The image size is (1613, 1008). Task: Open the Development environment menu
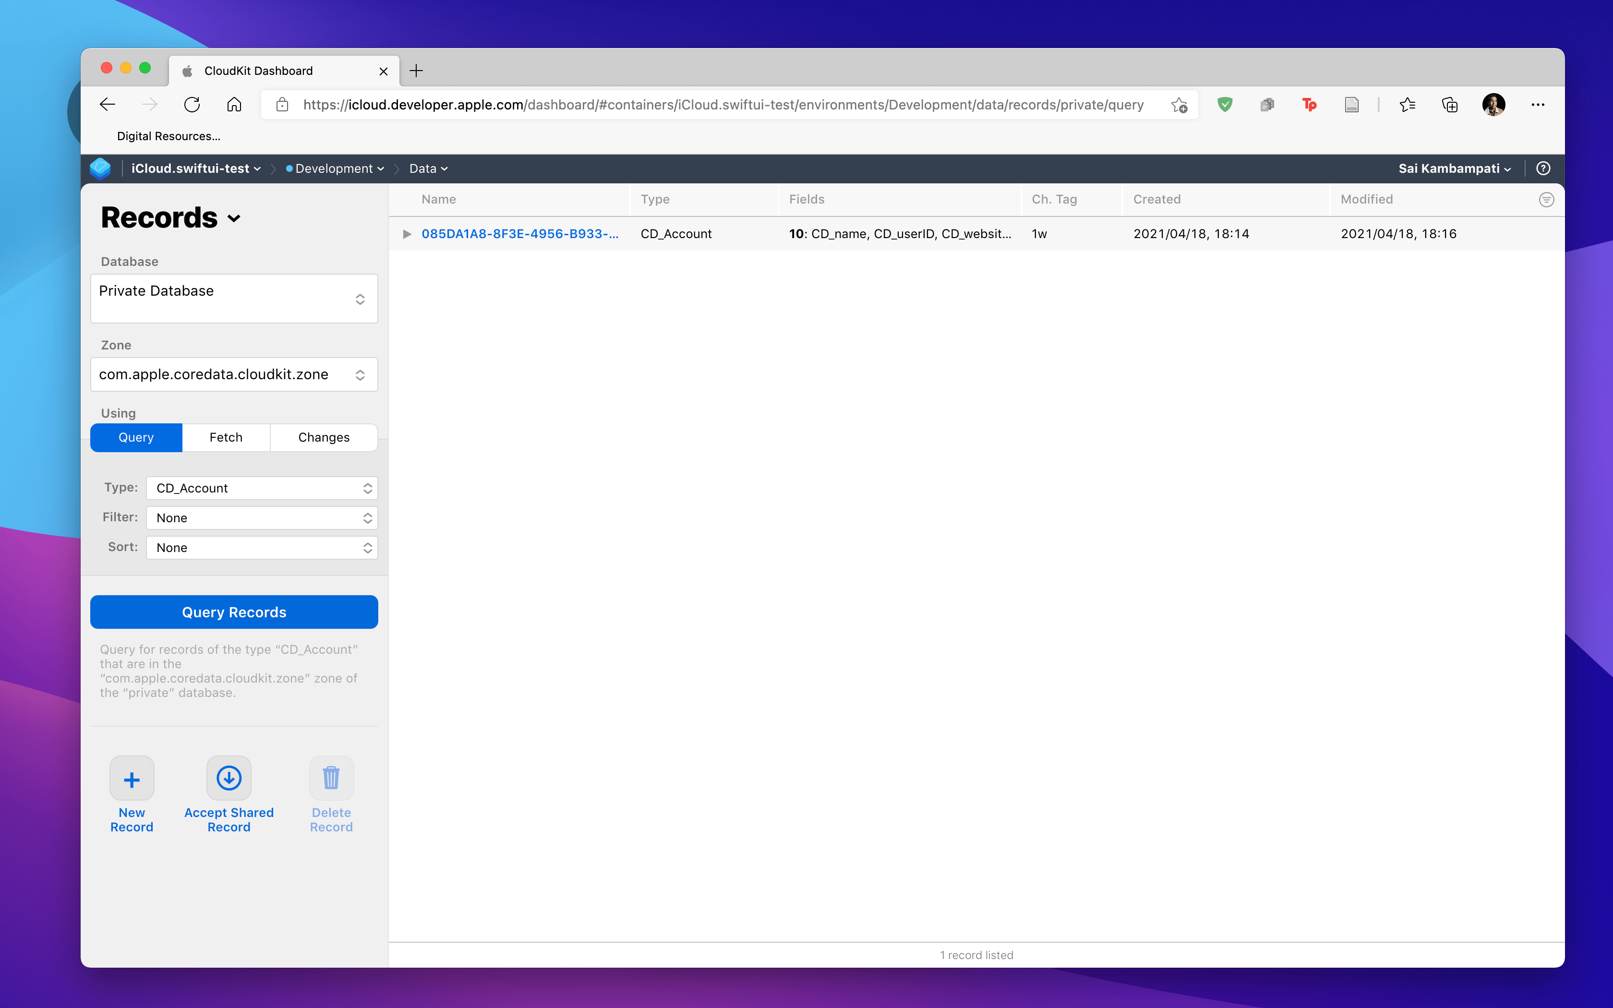[x=335, y=168]
